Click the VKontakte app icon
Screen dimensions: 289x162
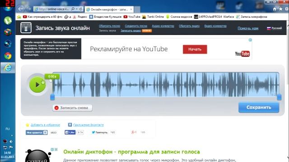point(70,125)
